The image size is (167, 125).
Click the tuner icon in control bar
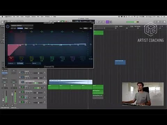coord(97,22)
